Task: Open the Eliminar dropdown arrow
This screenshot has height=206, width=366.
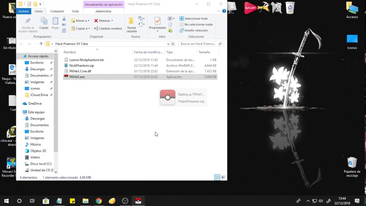Action: pyautogui.click(x=112, y=21)
